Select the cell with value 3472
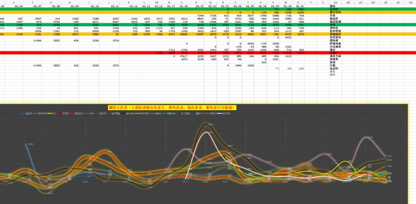 (75, 34)
